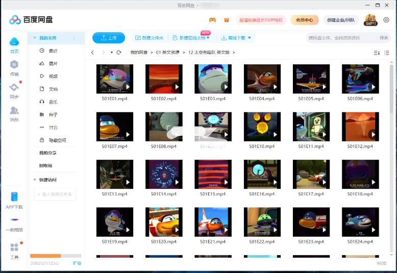Click the S01E22.mp4 file name
Screen dimensions: 397x273
tap(262, 242)
